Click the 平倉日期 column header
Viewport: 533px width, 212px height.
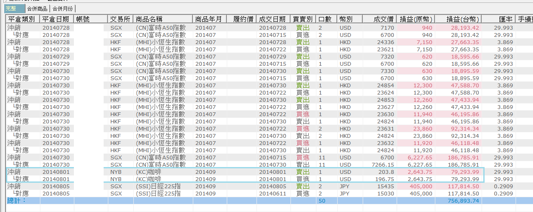[x=57, y=19]
